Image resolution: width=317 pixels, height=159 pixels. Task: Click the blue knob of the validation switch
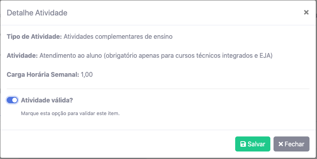tap(15, 100)
